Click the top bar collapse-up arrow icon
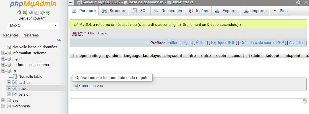Screen dimensions: 309x114 coord(306,2)
